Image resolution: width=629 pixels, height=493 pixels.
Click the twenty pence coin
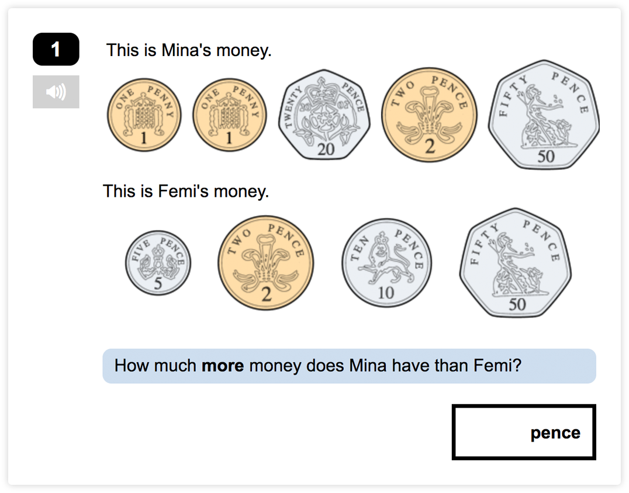(x=324, y=114)
